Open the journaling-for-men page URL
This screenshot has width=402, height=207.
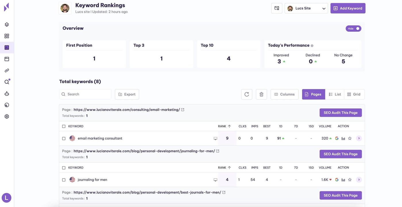(144, 151)
